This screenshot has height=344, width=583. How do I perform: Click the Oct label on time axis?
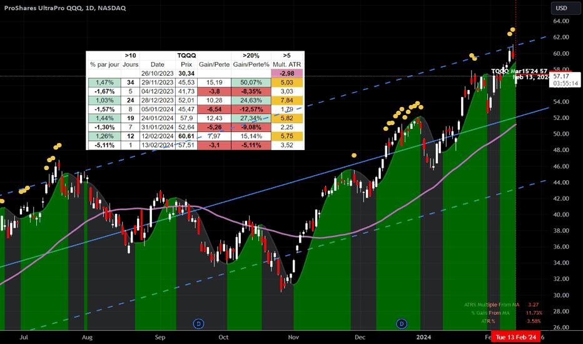tap(223, 337)
